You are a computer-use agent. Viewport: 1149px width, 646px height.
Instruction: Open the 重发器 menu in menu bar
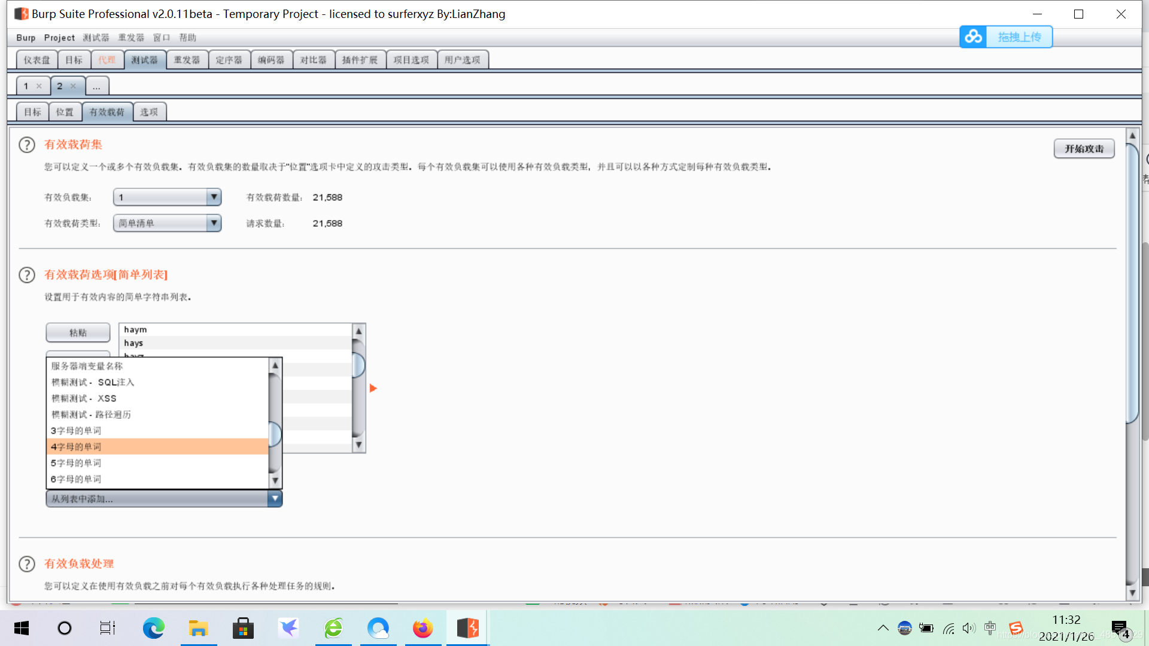(x=131, y=38)
